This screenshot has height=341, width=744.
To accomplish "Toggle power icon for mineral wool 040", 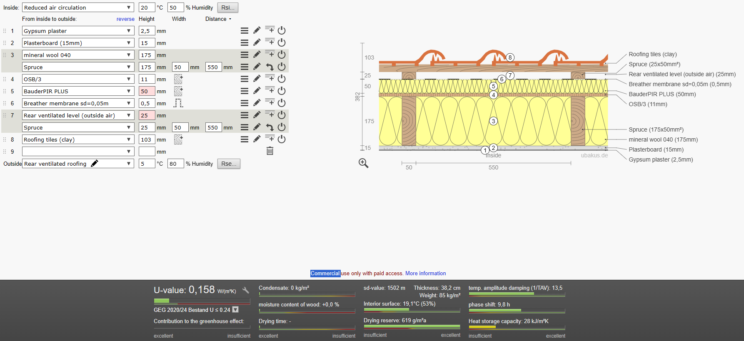I will (x=282, y=55).
